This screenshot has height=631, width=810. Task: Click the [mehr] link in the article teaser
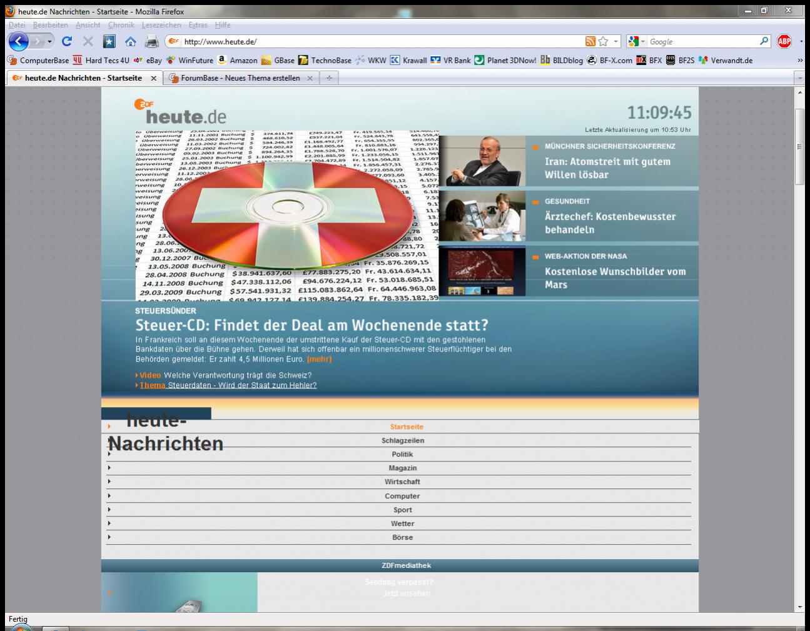click(319, 359)
